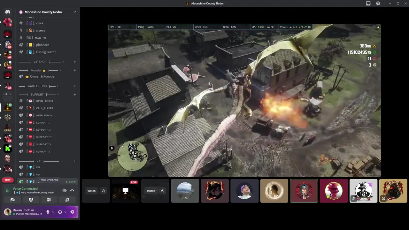Select the LIVE stream thumbnail tile
Screen dimensions: 409x230
click(x=126, y=191)
